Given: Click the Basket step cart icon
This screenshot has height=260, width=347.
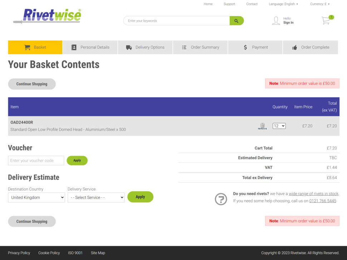Looking at the screenshot, I should pyautogui.click(x=27, y=47).
